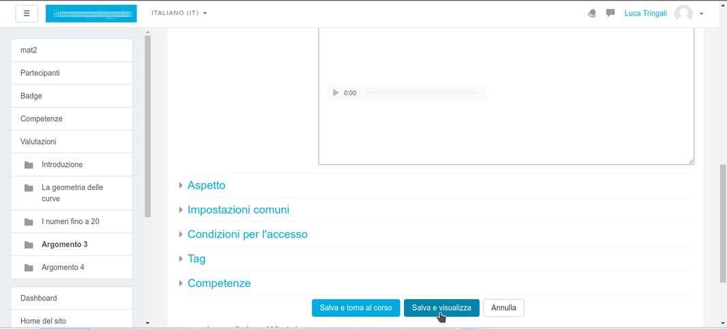Open Badge in the sidebar

72,96
